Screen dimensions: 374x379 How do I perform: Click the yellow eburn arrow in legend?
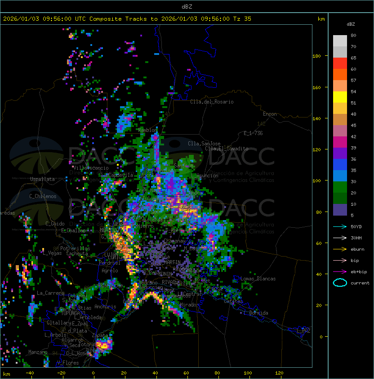(340, 249)
